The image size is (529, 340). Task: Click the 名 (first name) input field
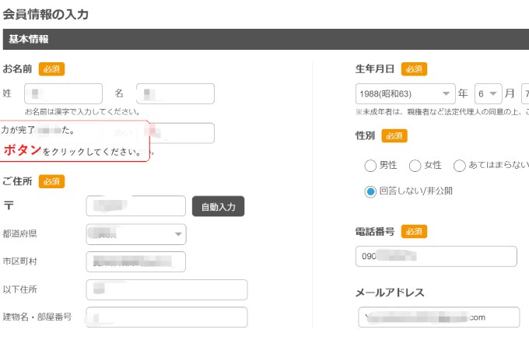(175, 93)
